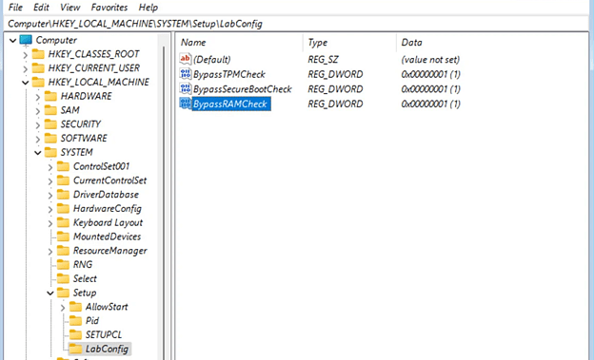Select the HardwareConfig tree label
This screenshot has width=594, height=360.
[x=108, y=208]
